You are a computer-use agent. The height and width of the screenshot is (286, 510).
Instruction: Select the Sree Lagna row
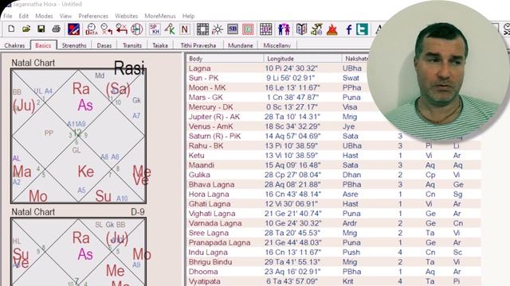(334, 233)
